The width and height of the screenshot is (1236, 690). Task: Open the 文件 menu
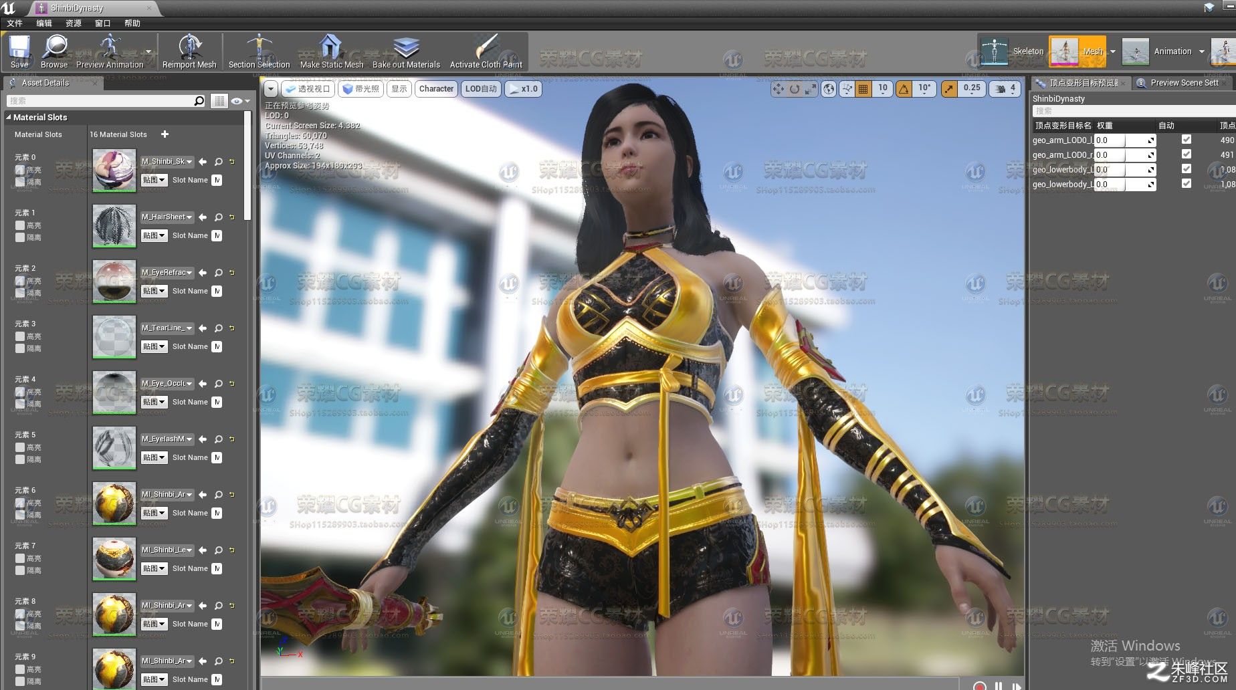pyautogui.click(x=15, y=23)
